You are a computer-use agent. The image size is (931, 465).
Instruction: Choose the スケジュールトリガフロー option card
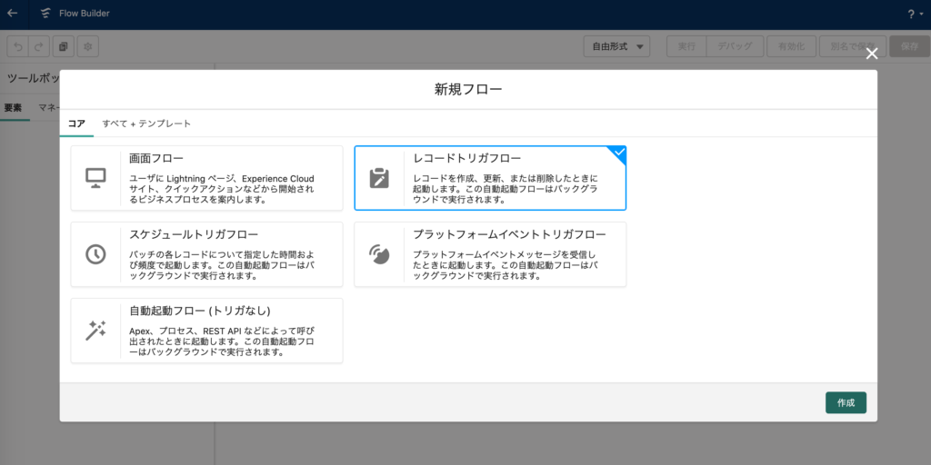pos(206,254)
